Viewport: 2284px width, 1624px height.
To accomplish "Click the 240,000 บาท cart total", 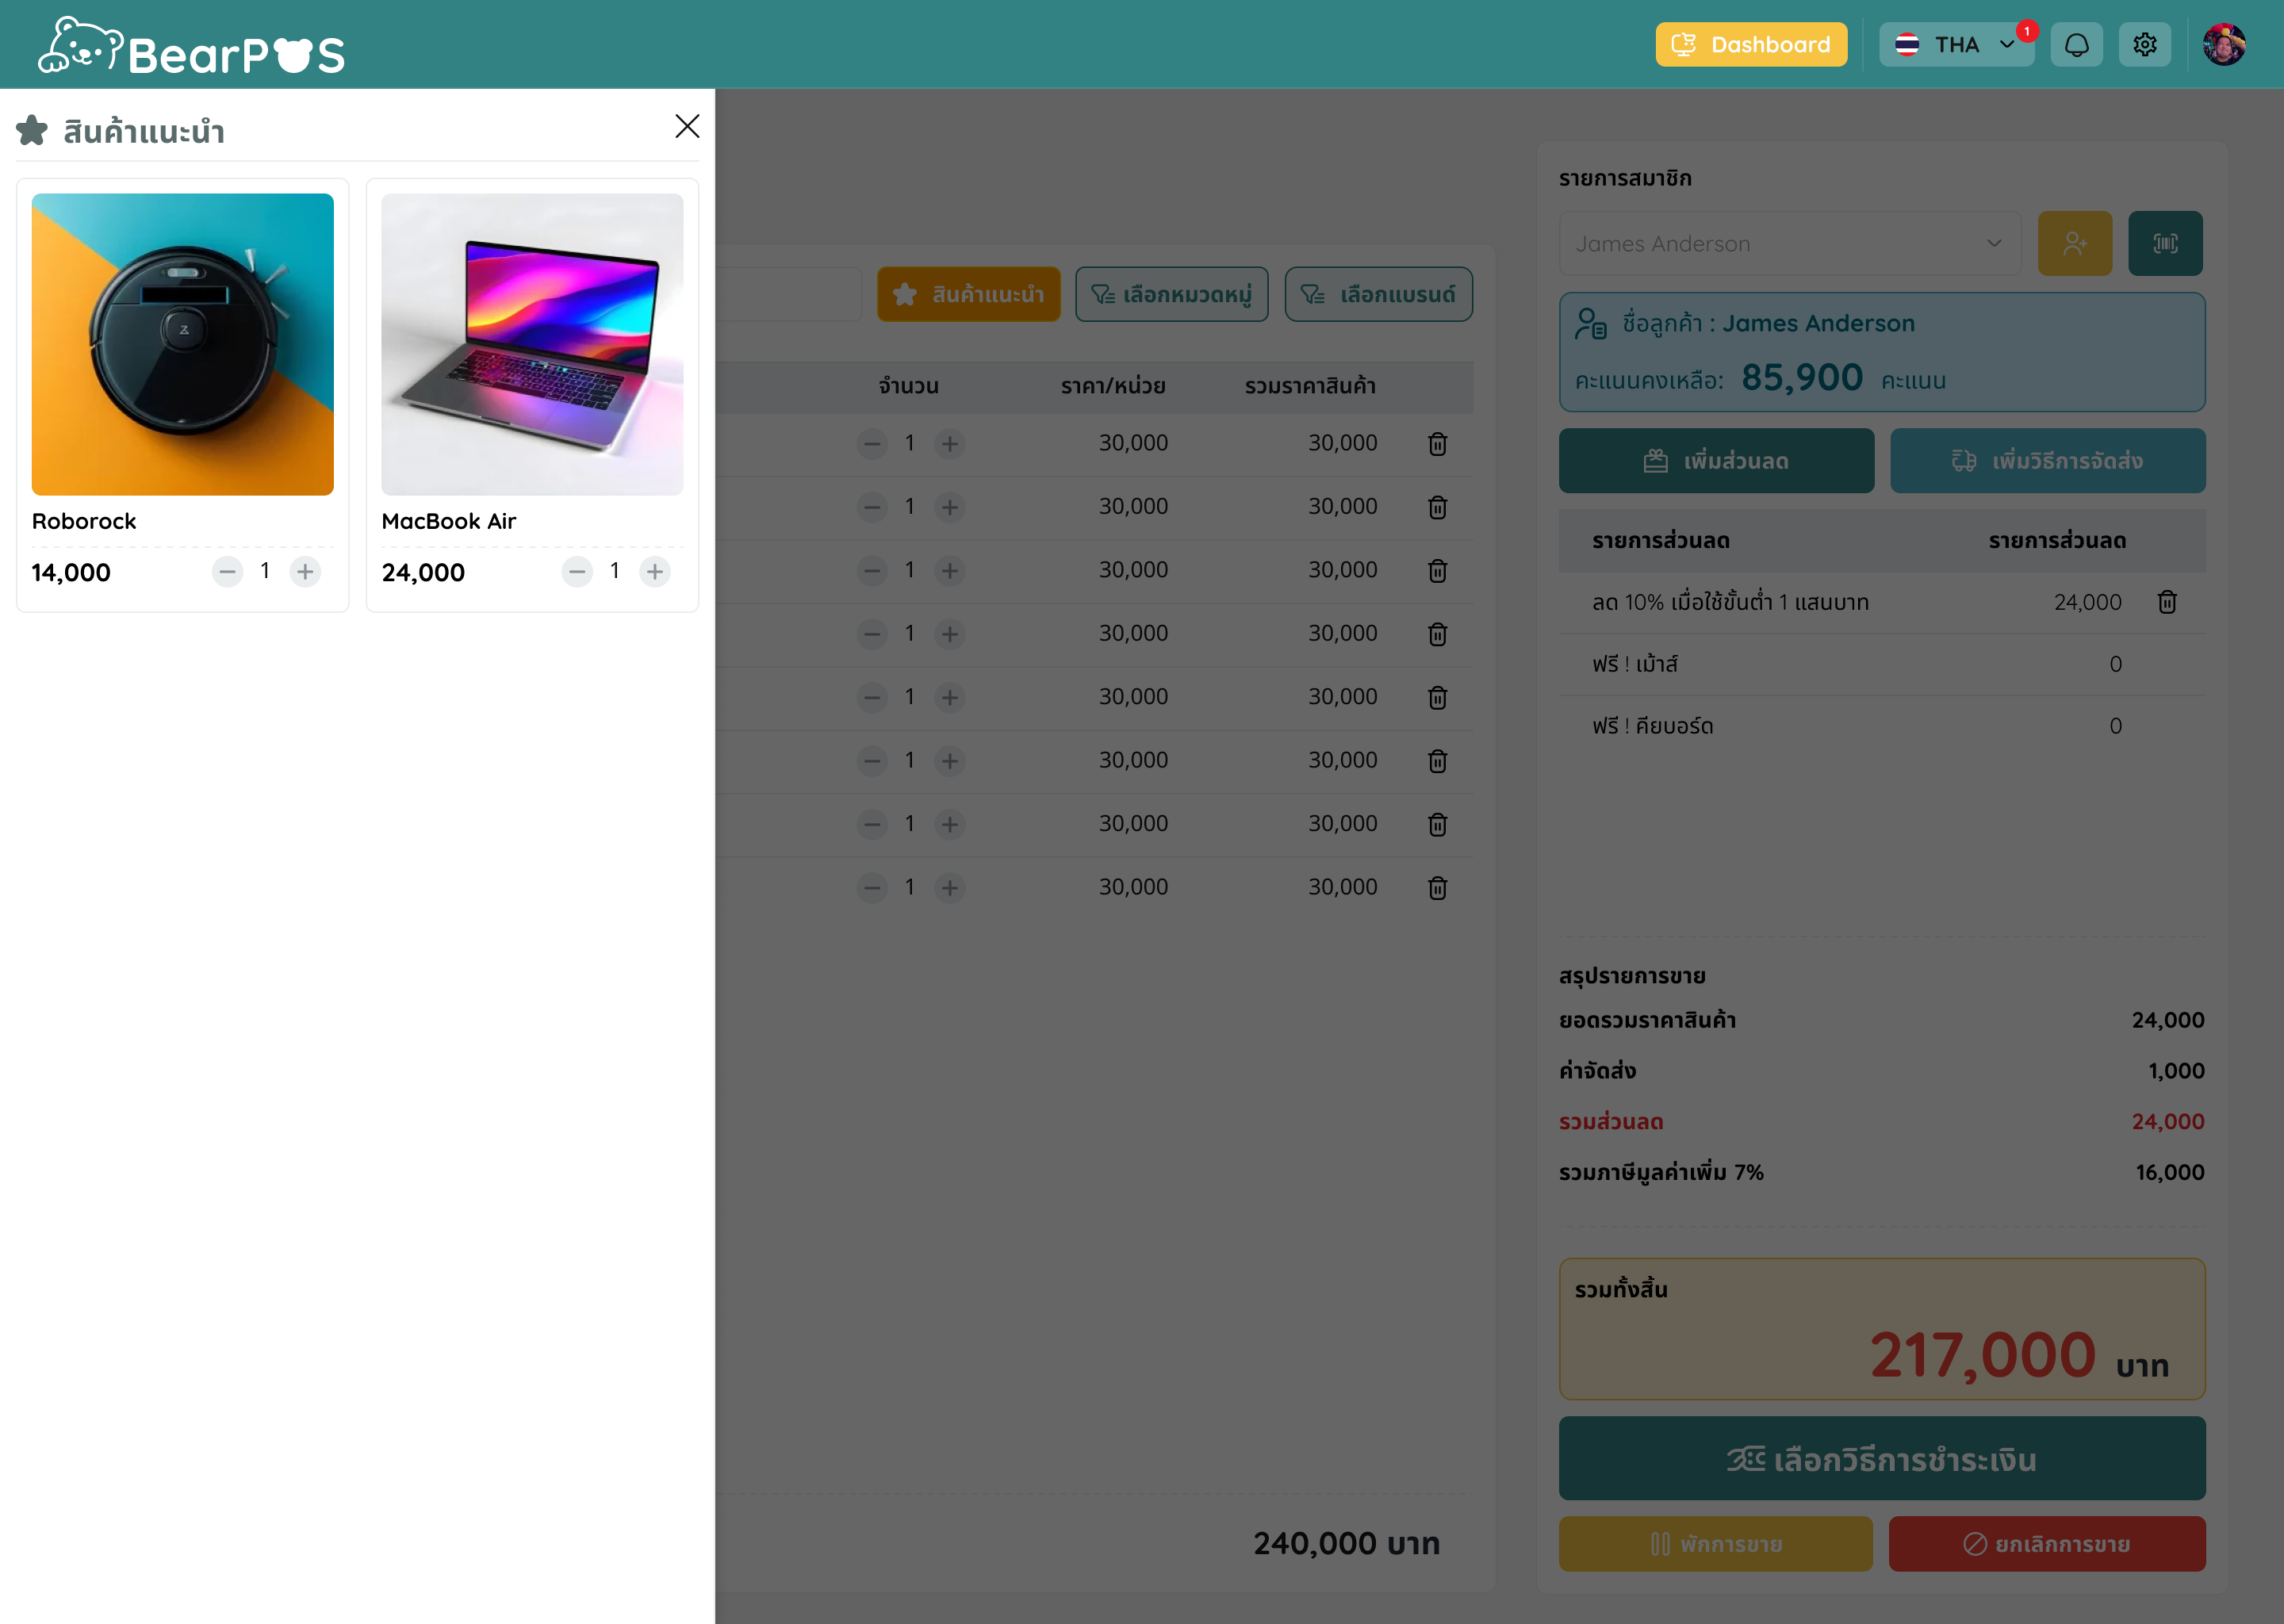I will pyautogui.click(x=1346, y=1544).
